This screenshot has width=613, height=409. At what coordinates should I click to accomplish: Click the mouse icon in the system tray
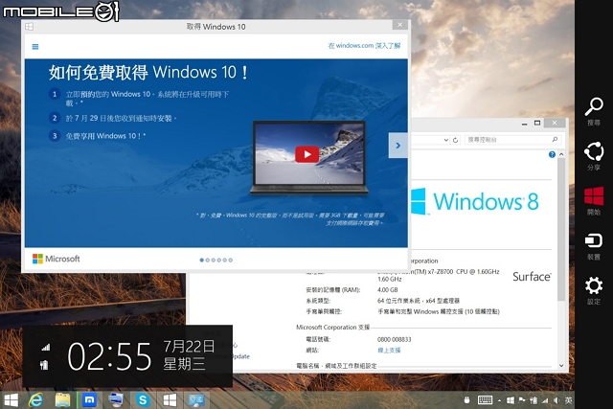click(466, 400)
